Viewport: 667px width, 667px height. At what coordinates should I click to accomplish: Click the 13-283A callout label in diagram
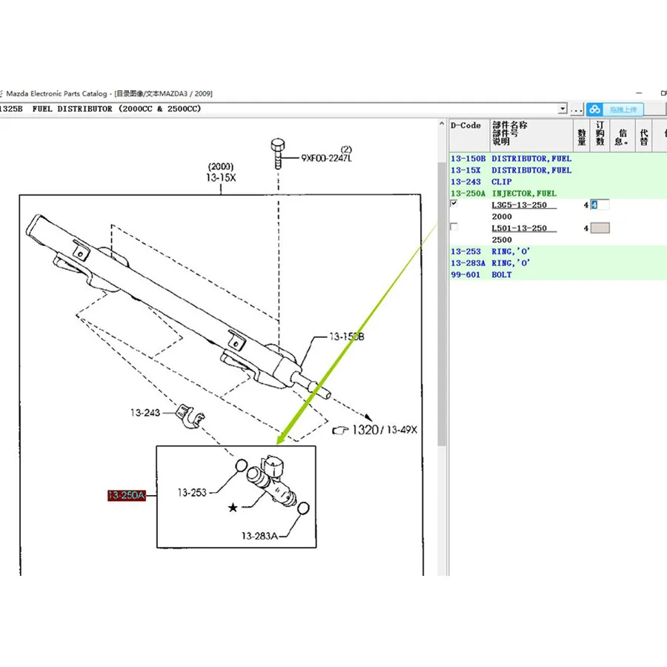click(x=259, y=536)
